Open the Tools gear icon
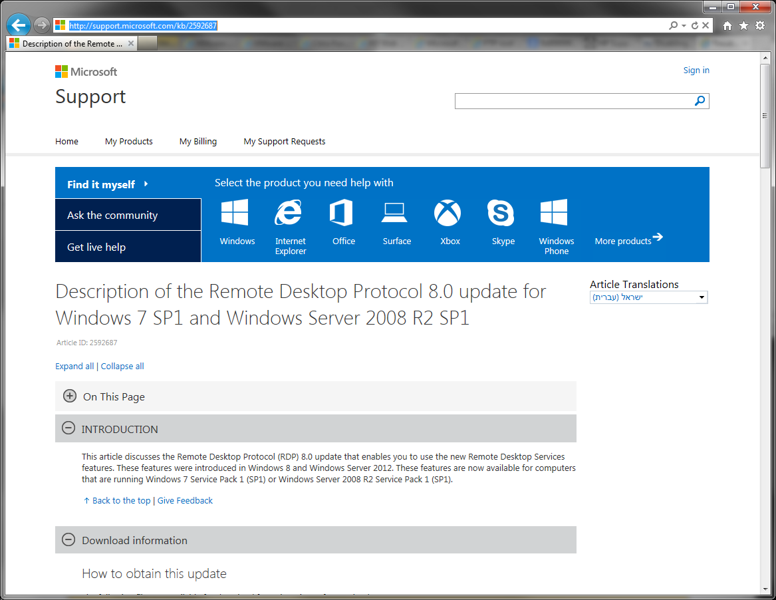 (x=760, y=26)
